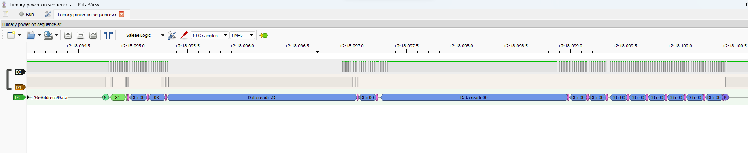This screenshot has width=748, height=153.
Task: Close the Lumary power on sequence.sr tab
Action: 121,14
